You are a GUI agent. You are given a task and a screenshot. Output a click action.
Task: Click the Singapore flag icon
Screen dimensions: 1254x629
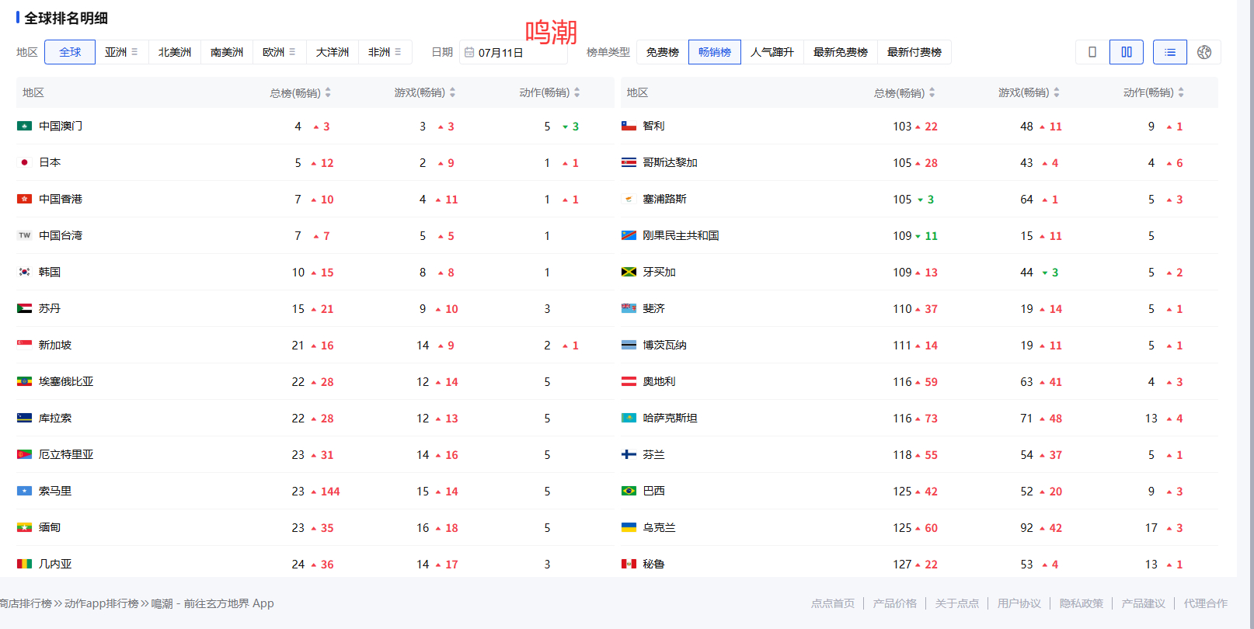point(24,345)
